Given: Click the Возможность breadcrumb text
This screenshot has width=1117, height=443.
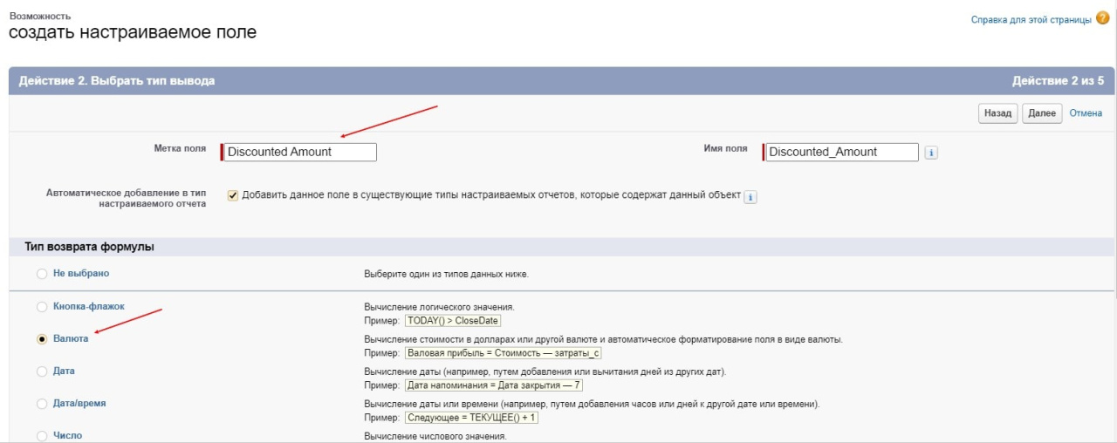Looking at the screenshot, I should click(40, 16).
